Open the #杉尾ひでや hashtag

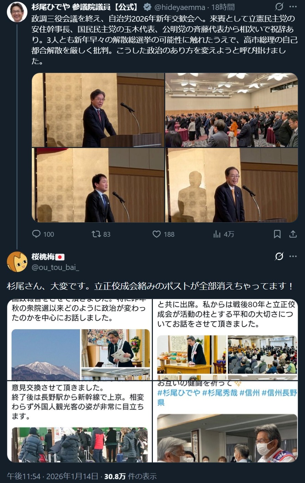click(179, 393)
